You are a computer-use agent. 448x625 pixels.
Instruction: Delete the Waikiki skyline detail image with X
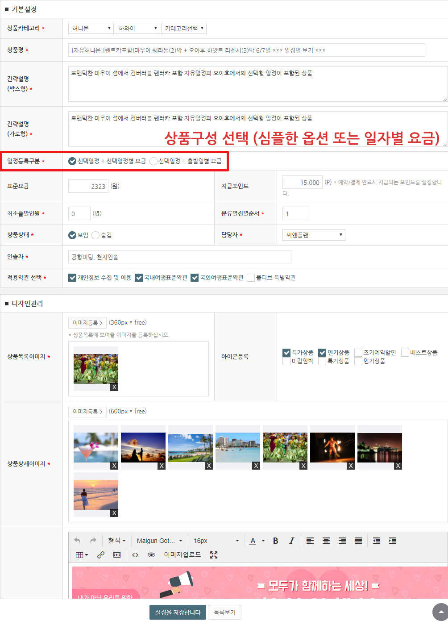click(256, 466)
